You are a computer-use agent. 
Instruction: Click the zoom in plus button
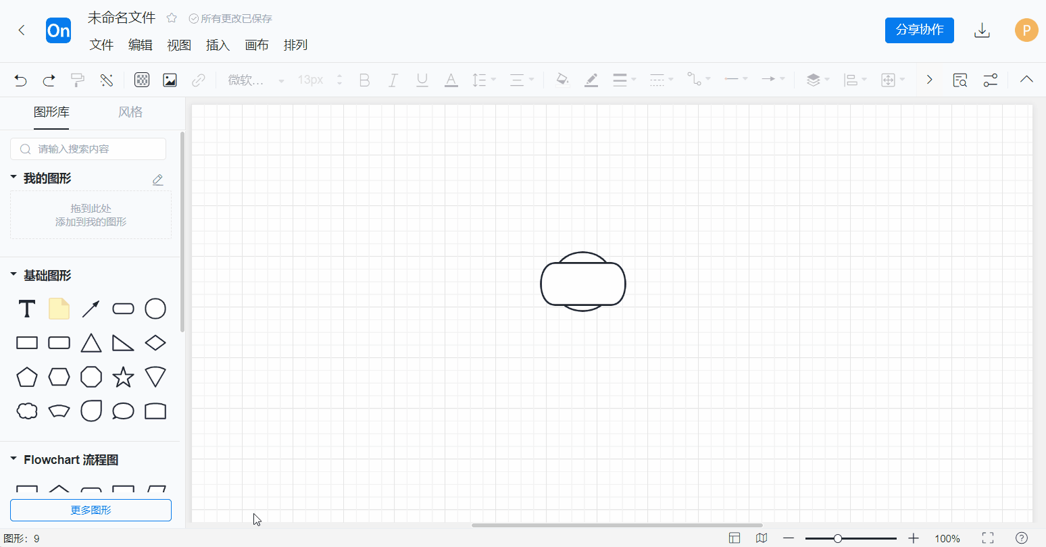[914, 538]
